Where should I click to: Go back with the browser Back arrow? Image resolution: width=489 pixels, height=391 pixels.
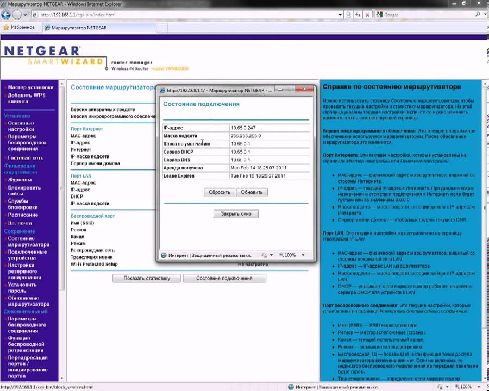tap(6, 15)
